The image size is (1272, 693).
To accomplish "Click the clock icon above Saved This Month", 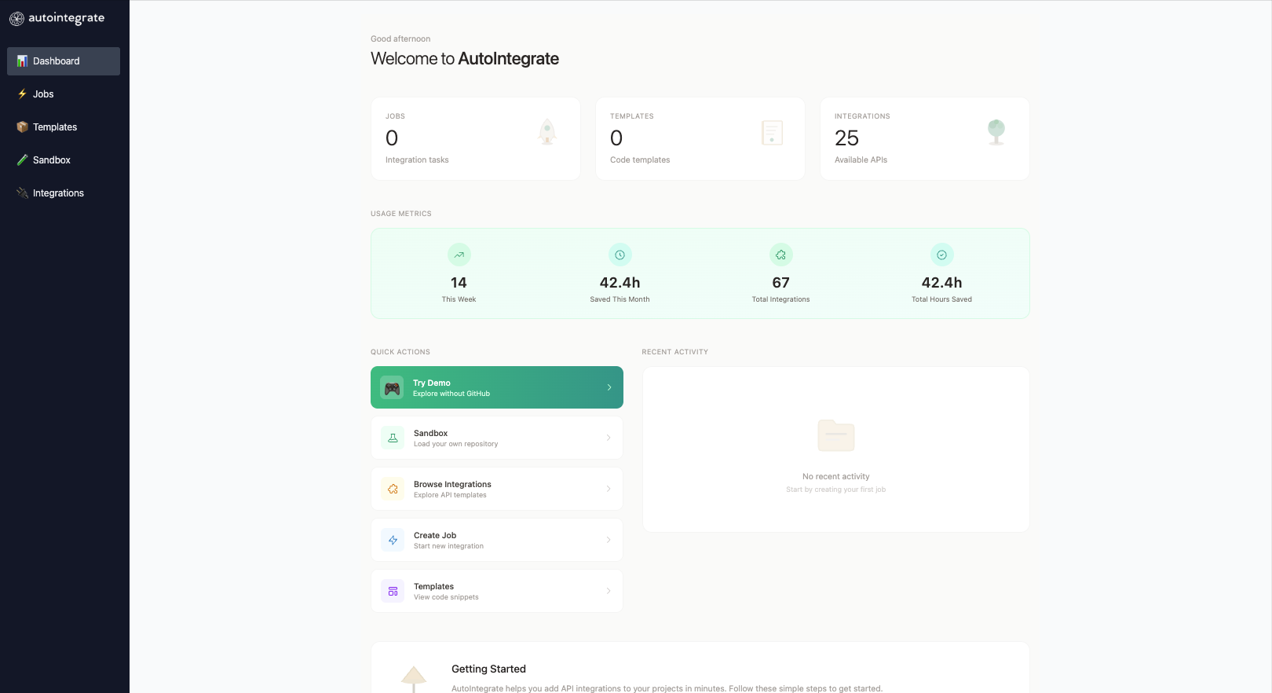I will click(620, 255).
